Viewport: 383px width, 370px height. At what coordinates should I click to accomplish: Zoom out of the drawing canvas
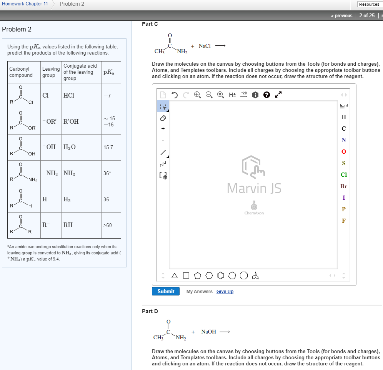[208, 95]
